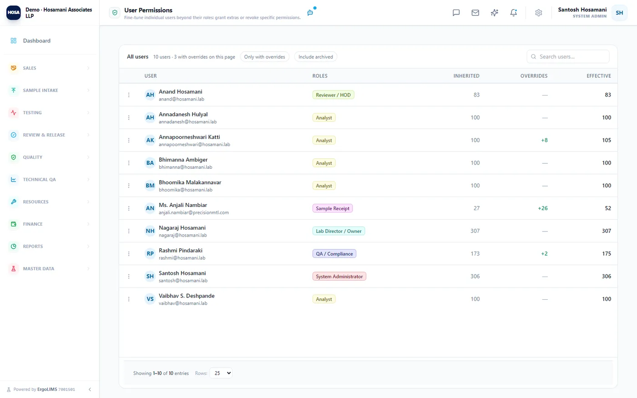Viewport: 637px width, 398px height.
Task: Click the +26 override value for Anjali Nambiar
Action: (543, 208)
